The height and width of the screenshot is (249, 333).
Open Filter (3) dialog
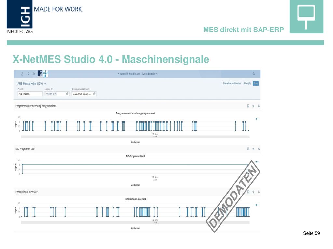tap(247, 83)
